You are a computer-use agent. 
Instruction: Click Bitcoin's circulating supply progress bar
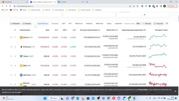tap(136, 39)
